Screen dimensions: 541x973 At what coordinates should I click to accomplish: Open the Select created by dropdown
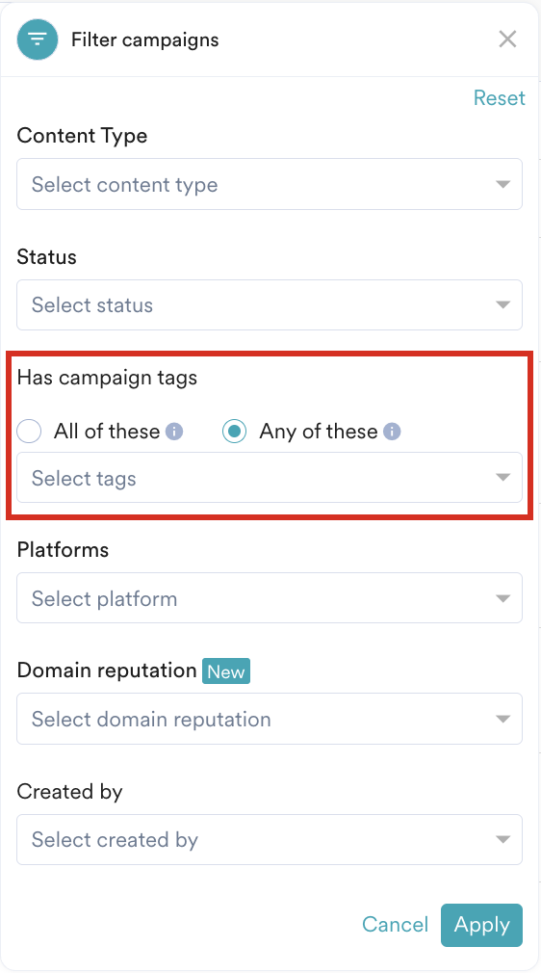[270, 840]
